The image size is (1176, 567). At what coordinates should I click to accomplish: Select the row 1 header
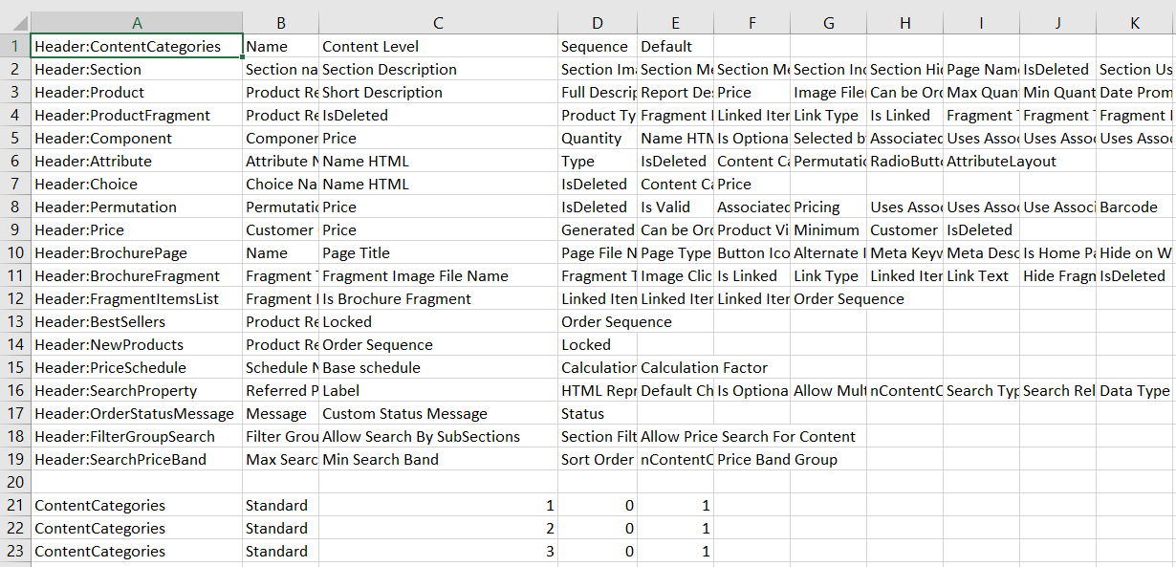click(15, 46)
